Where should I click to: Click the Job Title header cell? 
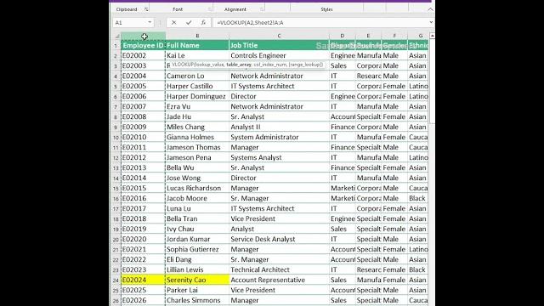tap(279, 45)
